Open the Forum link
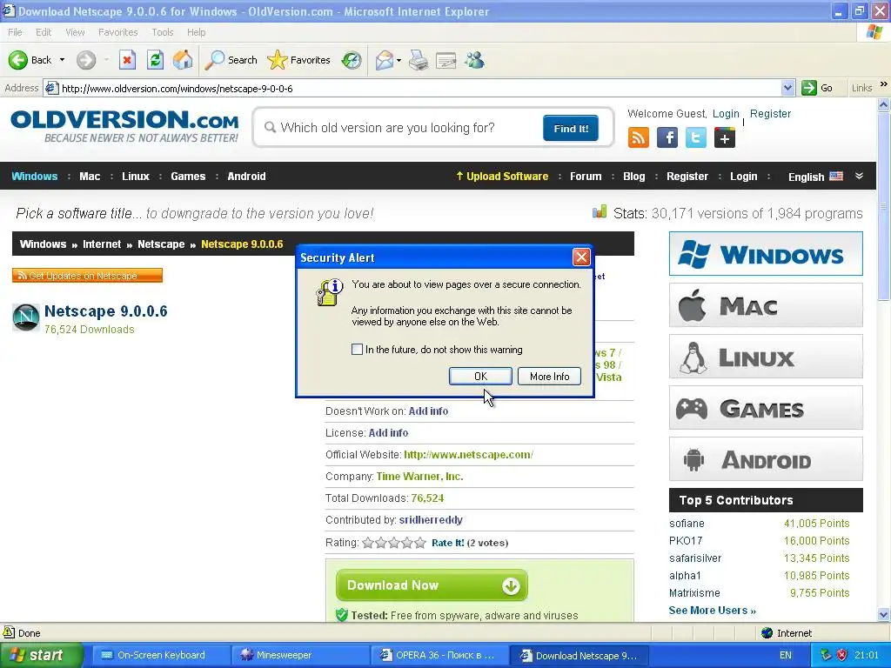The height and width of the screenshot is (668, 891). [586, 176]
